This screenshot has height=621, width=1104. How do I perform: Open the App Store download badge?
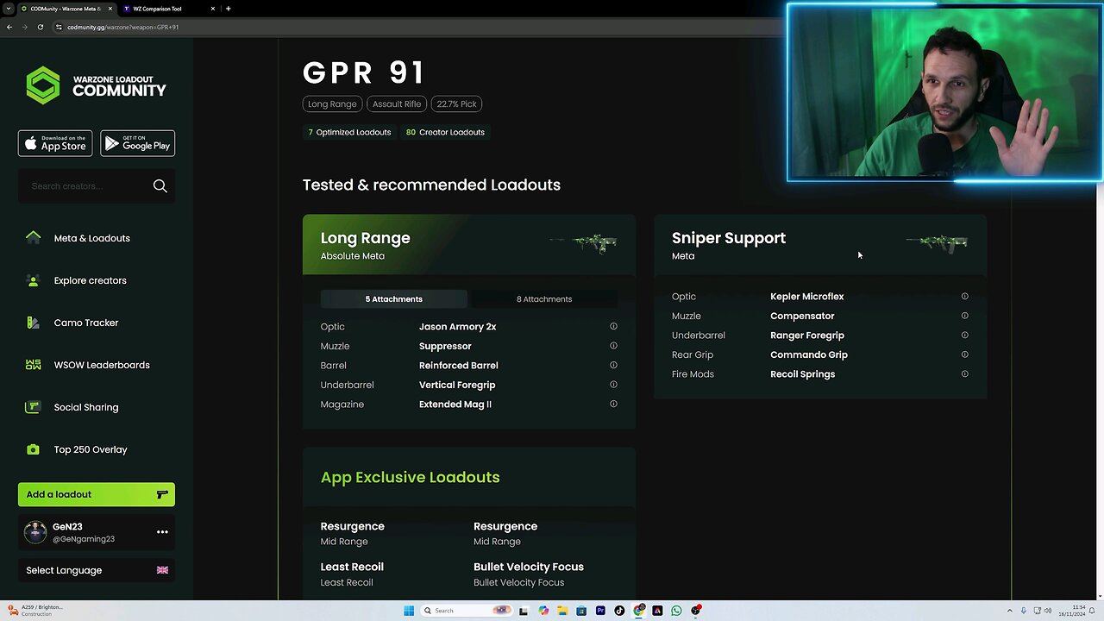(x=55, y=143)
